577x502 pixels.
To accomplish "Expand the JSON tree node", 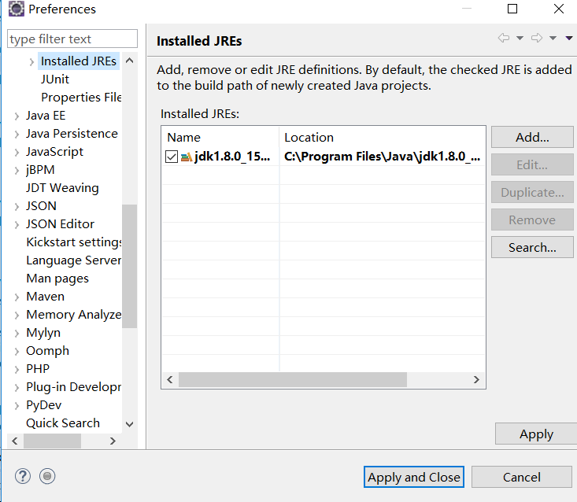I will pyautogui.click(x=17, y=207).
